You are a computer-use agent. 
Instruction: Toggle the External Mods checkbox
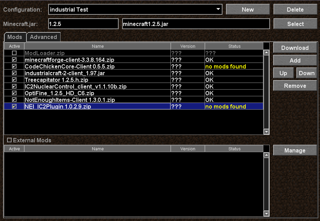(10, 140)
